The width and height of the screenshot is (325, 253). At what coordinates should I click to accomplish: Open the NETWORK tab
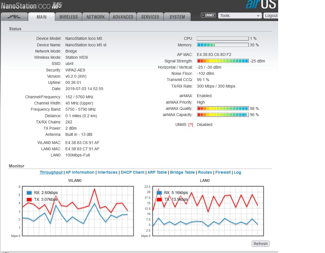[x=96, y=17]
